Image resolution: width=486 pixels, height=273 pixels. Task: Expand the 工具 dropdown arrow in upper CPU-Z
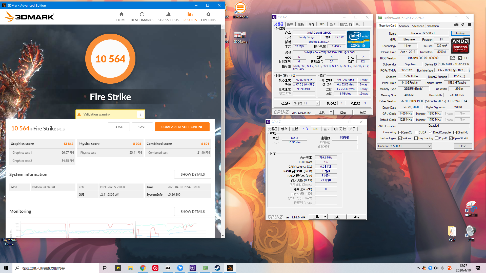click(x=331, y=112)
